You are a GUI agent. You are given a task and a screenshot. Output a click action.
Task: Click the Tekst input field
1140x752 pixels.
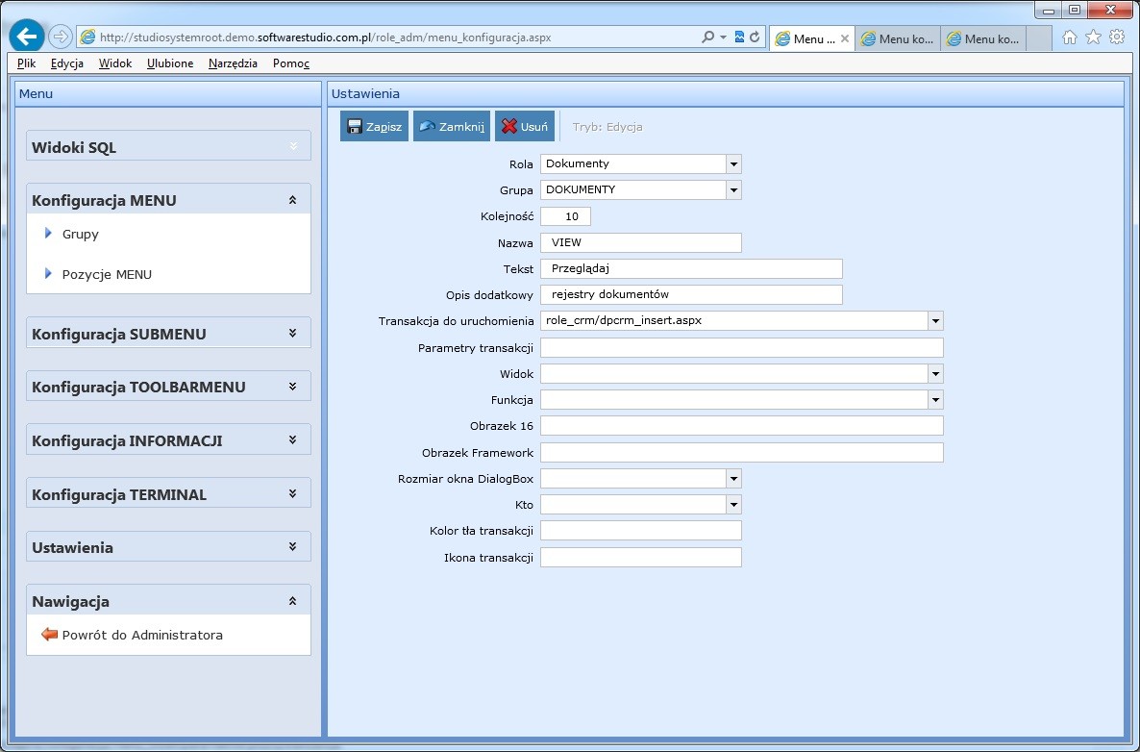click(691, 268)
